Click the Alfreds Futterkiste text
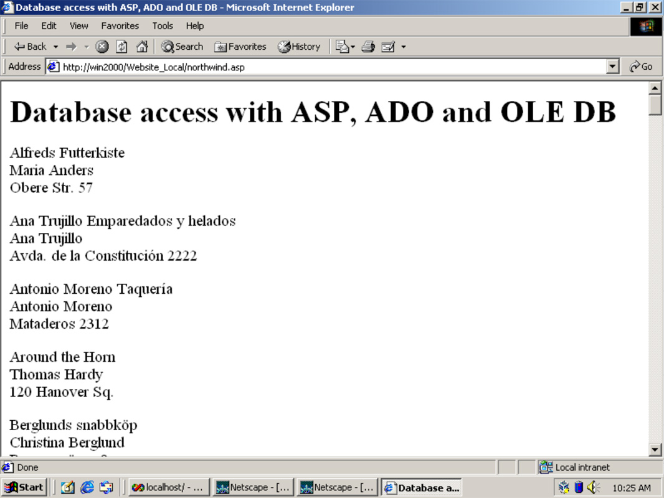 67,153
